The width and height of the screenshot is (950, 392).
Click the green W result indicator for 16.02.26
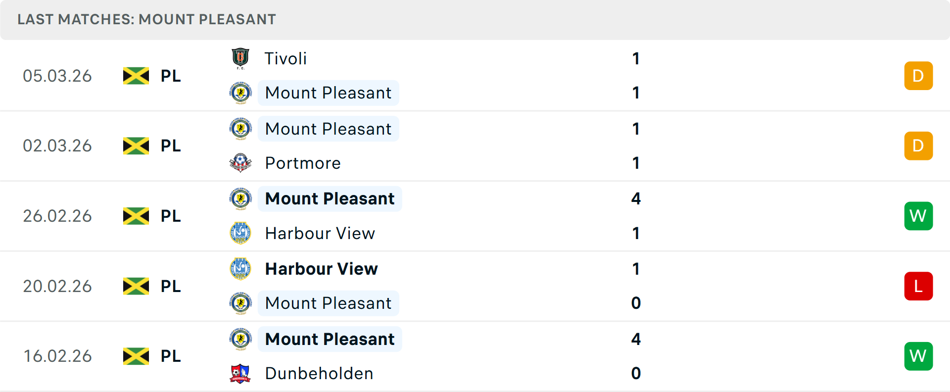click(918, 356)
